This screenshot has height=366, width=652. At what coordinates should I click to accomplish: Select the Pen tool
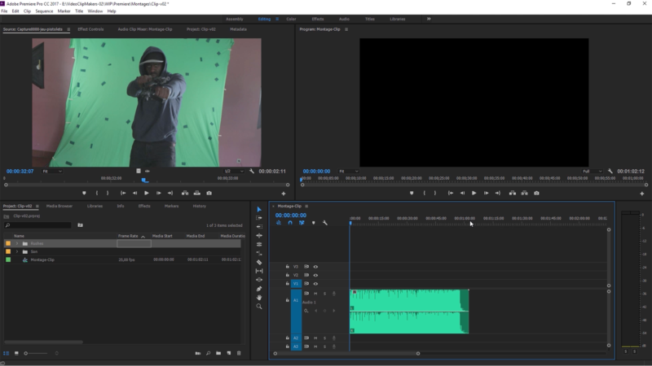(259, 289)
